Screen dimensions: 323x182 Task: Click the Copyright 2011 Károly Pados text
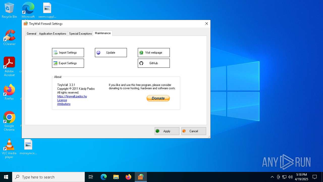click(x=76, y=89)
